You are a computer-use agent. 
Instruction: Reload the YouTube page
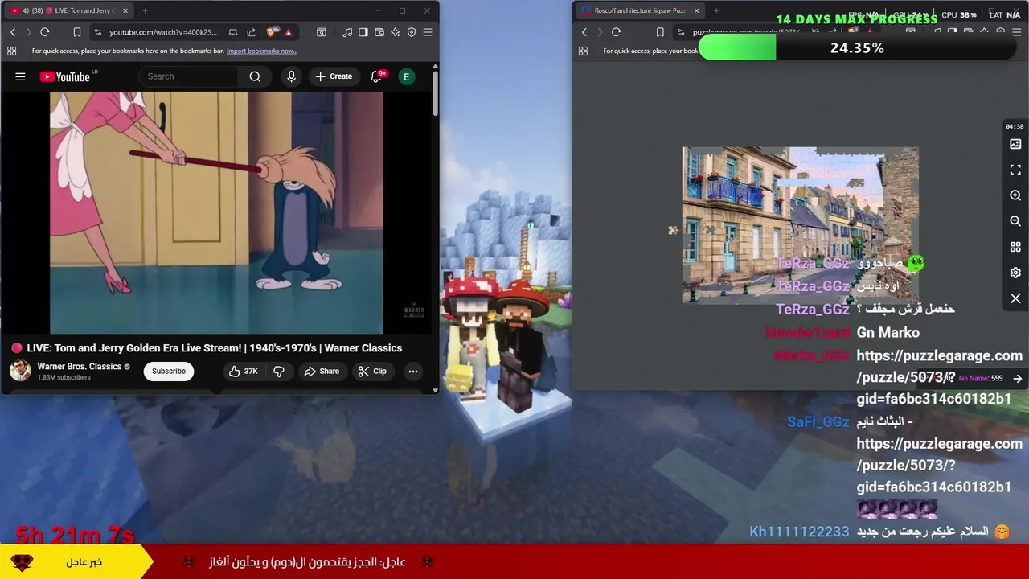click(45, 32)
